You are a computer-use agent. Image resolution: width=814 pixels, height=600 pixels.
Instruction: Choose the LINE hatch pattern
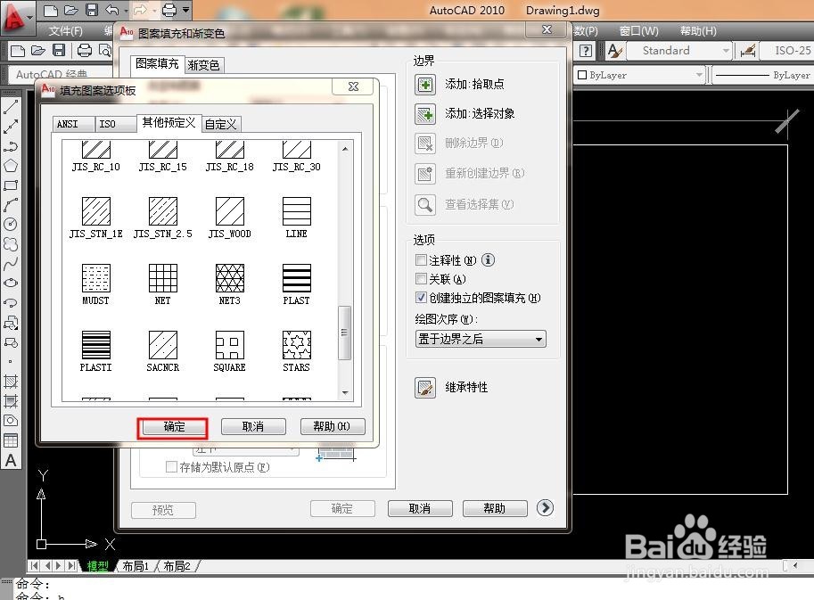tap(296, 218)
